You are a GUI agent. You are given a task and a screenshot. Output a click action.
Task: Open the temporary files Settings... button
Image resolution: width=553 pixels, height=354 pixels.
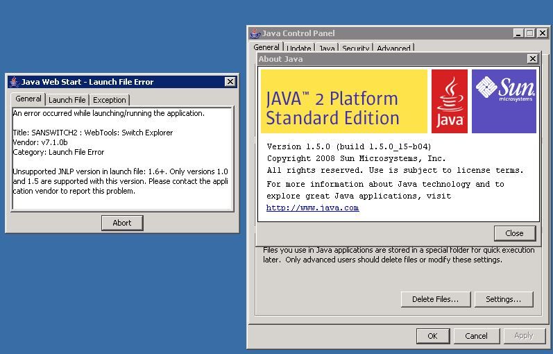click(x=503, y=299)
